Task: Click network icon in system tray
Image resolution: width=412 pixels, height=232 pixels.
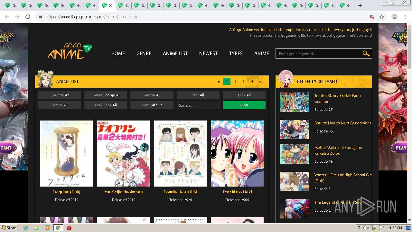Action: 374,228
